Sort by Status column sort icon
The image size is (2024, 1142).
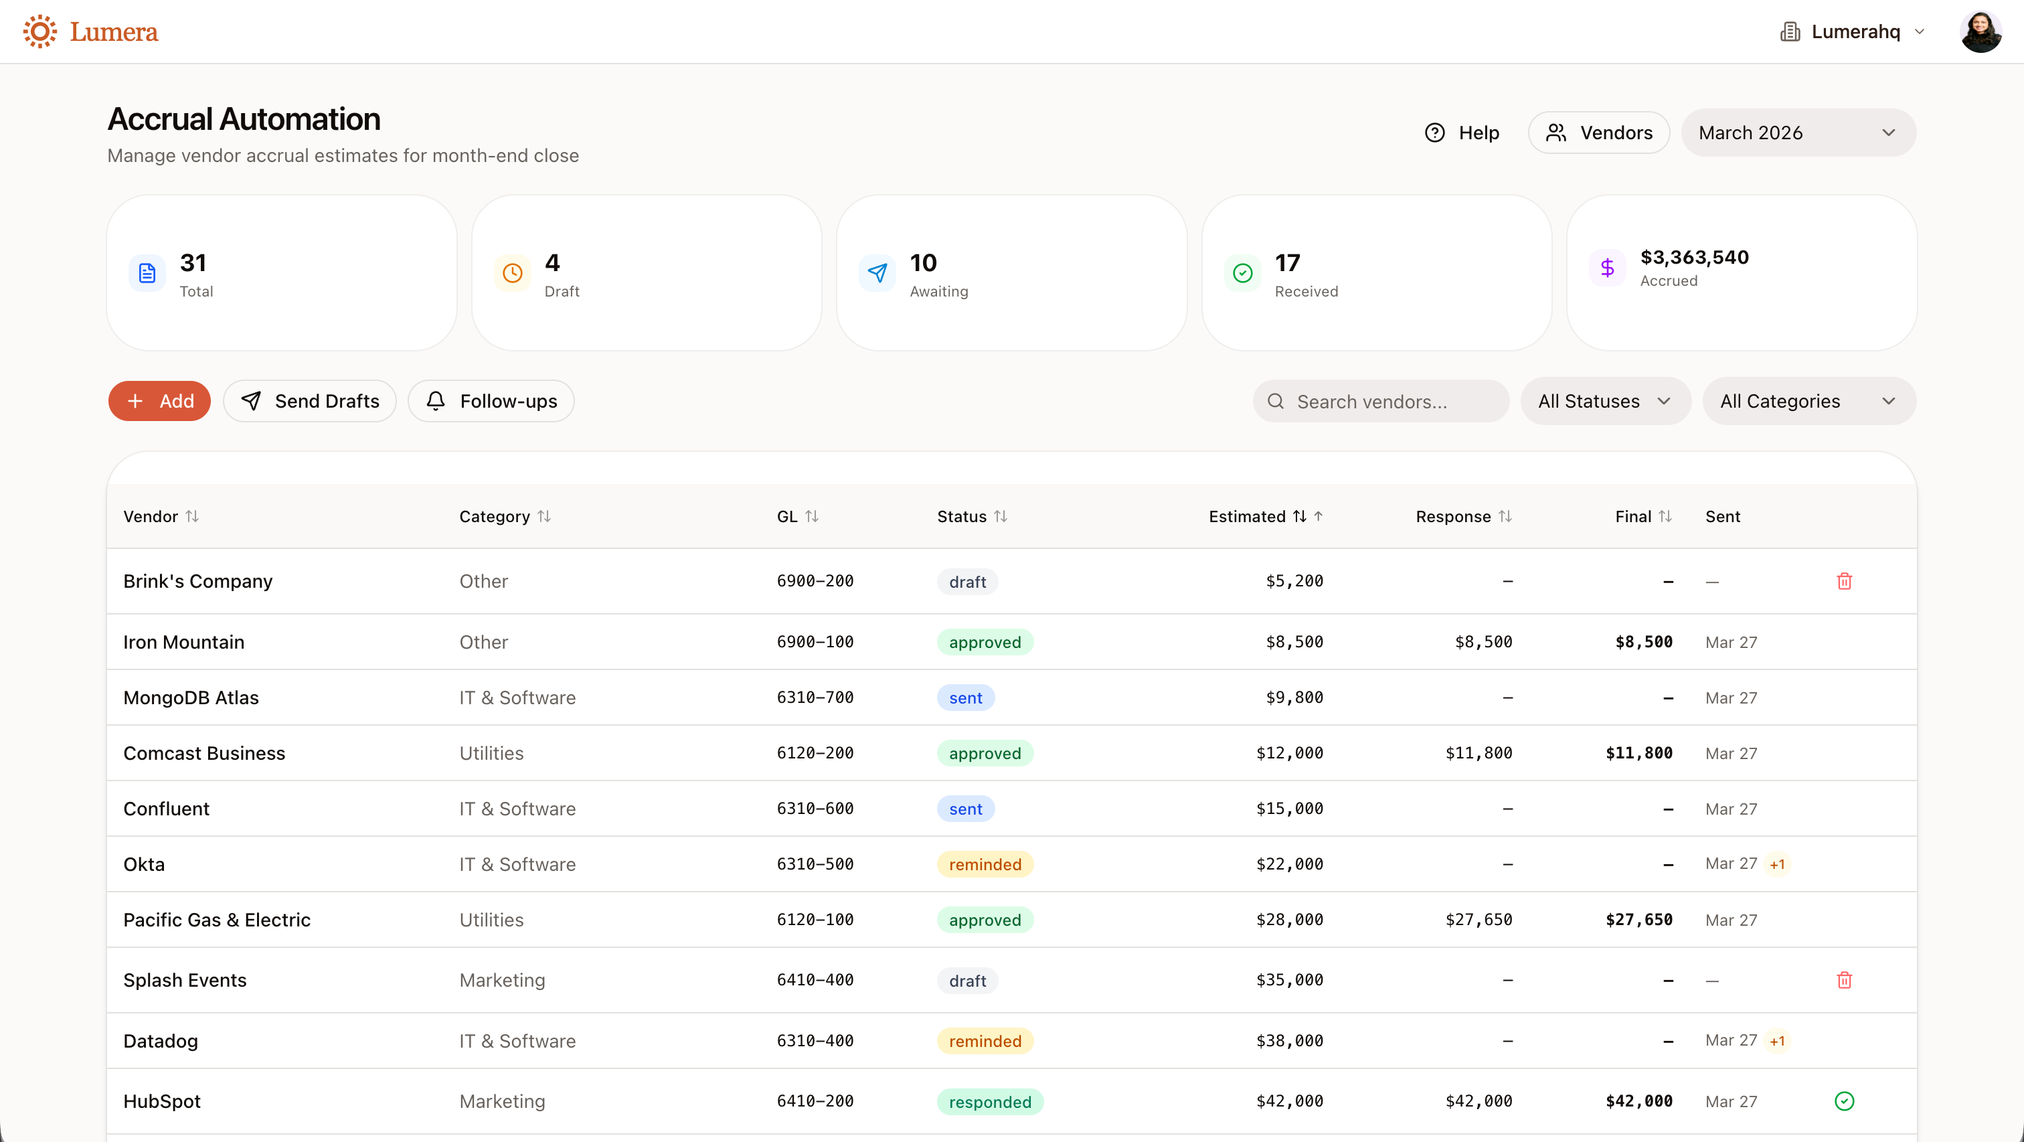pos(1000,516)
